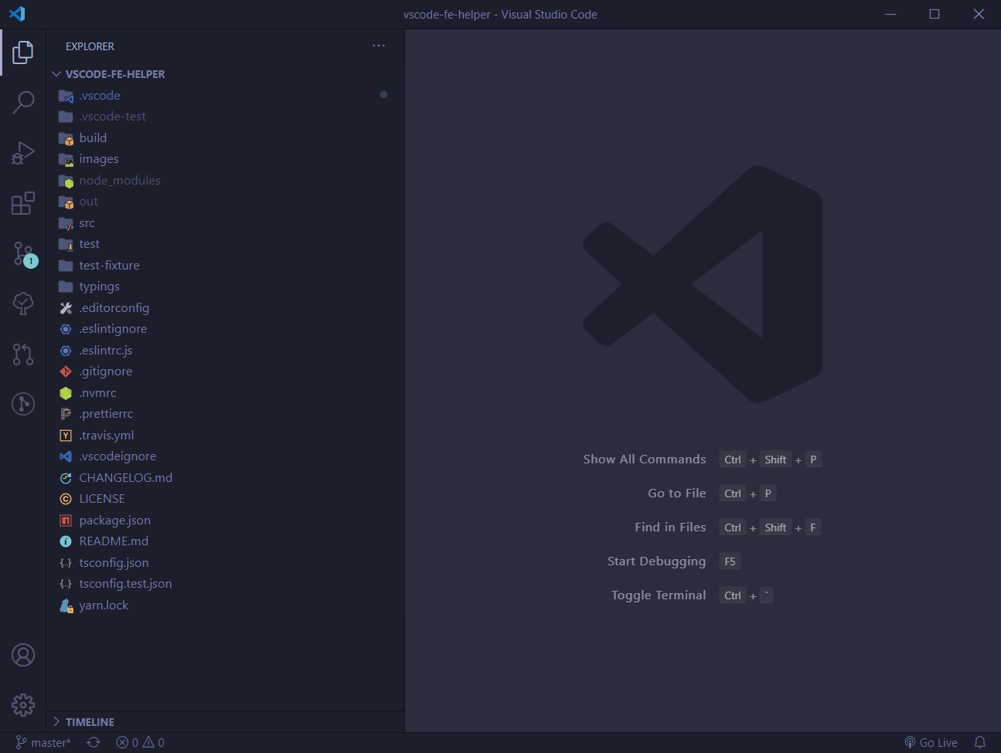The image size is (1001, 753).
Task: Open the Pull Requests view
Action: (x=23, y=354)
